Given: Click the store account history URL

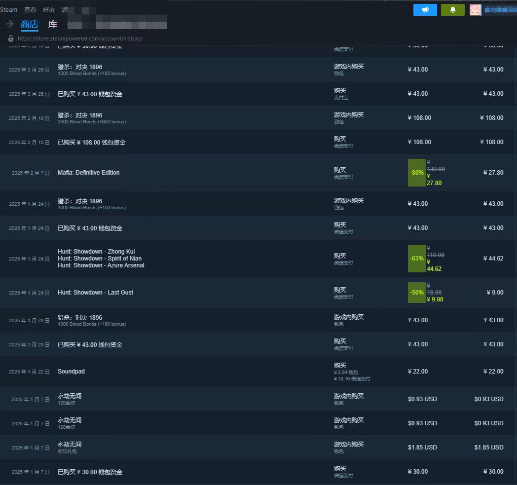Looking at the screenshot, I should coord(80,38).
